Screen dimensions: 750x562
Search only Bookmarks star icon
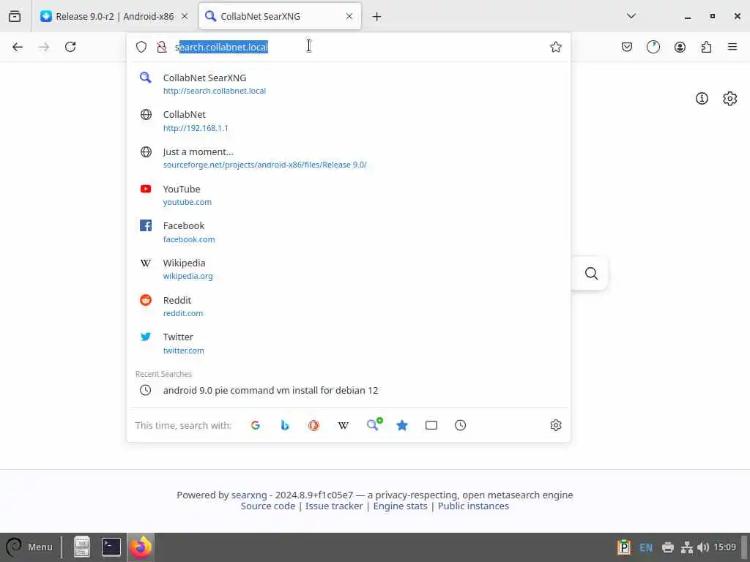[x=402, y=425]
